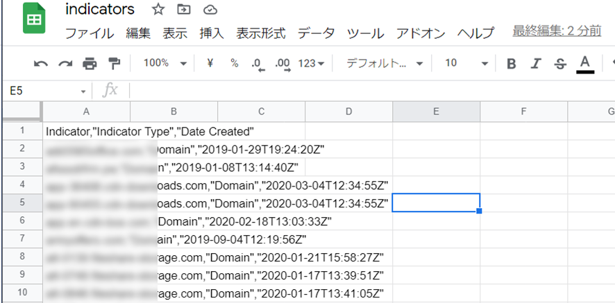Check the cloud save status icon

click(x=210, y=10)
